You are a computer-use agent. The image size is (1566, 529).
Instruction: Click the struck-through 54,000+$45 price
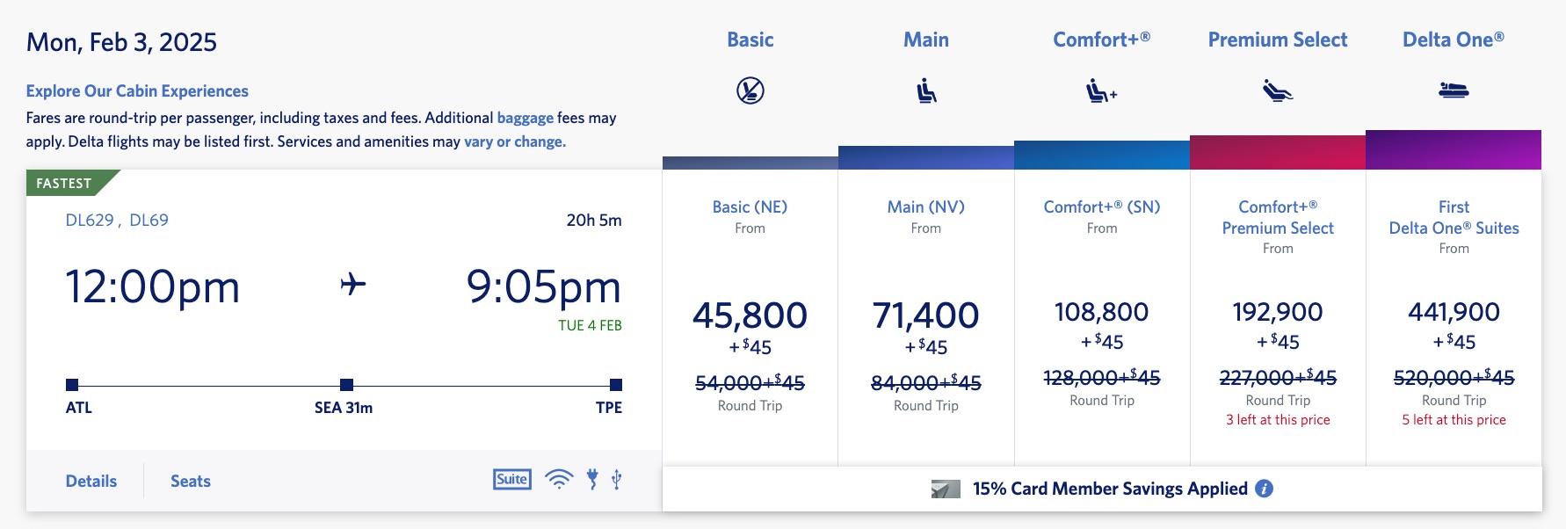pos(750,382)
